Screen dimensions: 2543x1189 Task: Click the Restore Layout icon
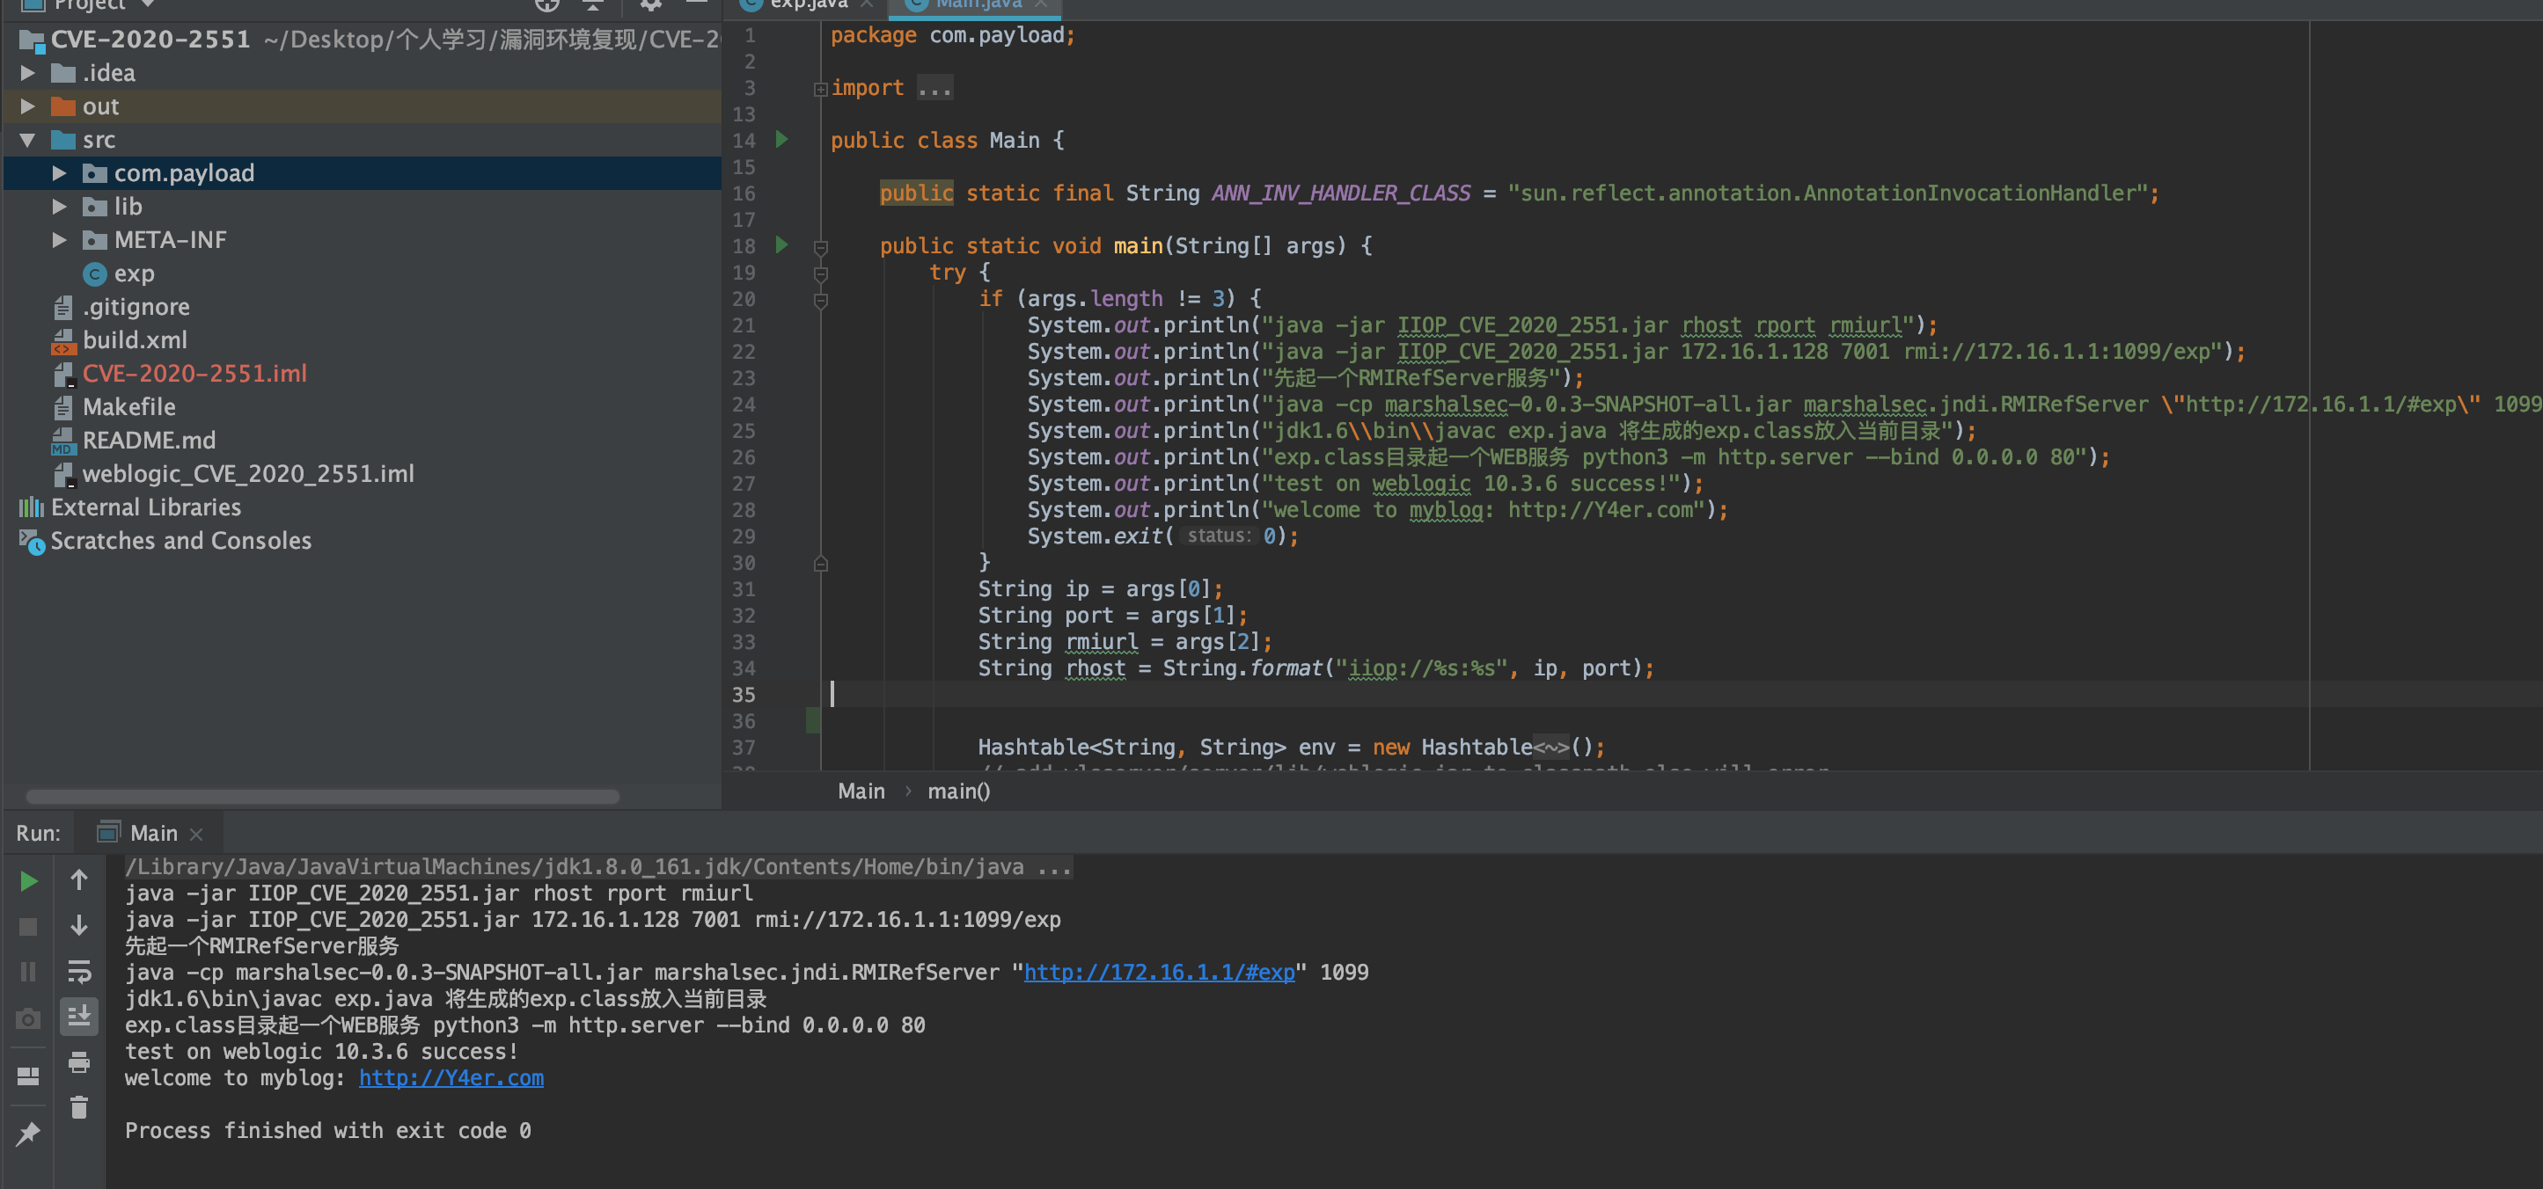coord(29,1076)
